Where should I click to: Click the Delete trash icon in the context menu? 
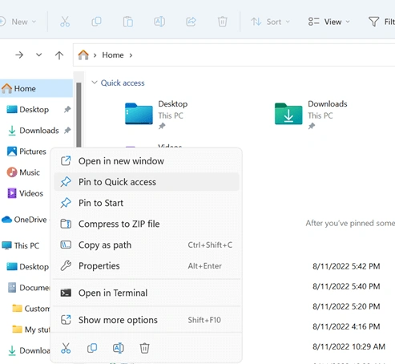(x=144, y=348)
